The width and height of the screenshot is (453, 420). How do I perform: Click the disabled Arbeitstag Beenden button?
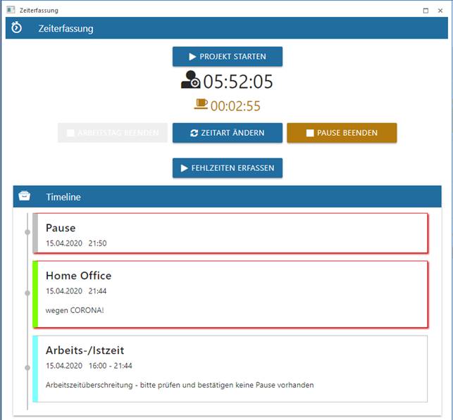pos(112,133)
